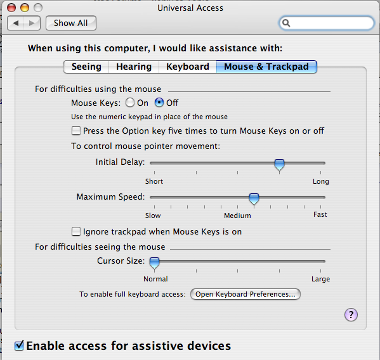This screenshot has width=380, height=360.
Task: Click 'To control mouse pointer movement:' text
Action: click(x=145, y=146)
